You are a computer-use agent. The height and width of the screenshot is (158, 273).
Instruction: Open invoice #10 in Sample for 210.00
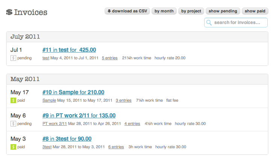[73, 92]
